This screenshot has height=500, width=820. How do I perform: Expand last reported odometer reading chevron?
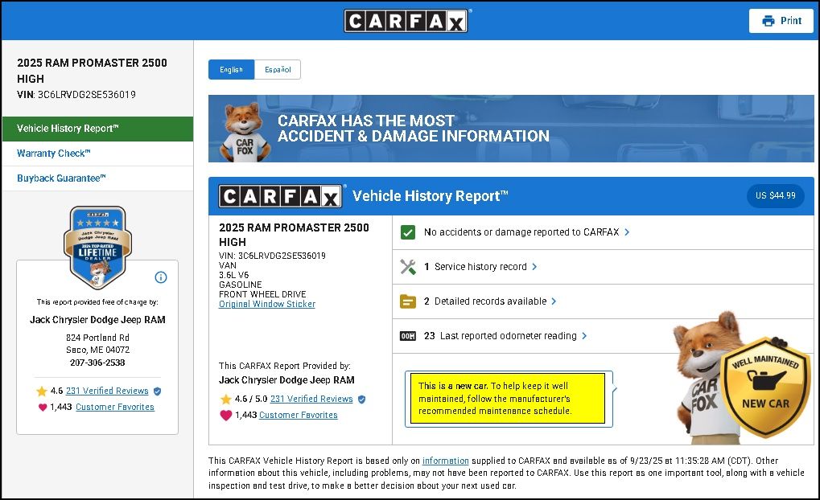(584, 336)
